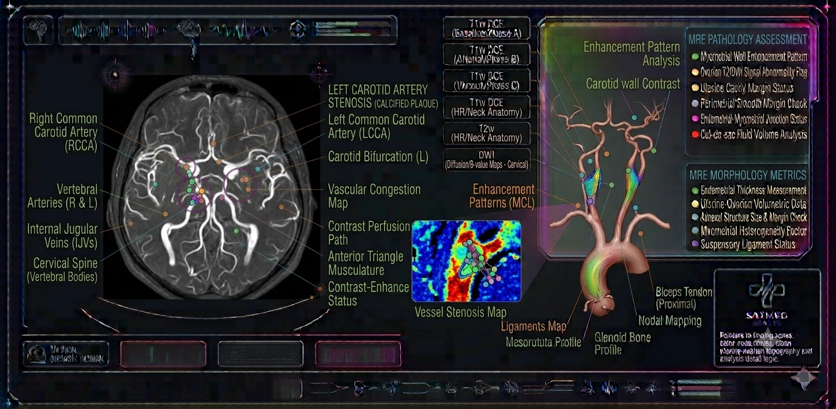Image resolution: width=836 pixels, height=409 pixels.
Task: Click the top toolbar multicolor level bars
Action: (x=352, y=30)
